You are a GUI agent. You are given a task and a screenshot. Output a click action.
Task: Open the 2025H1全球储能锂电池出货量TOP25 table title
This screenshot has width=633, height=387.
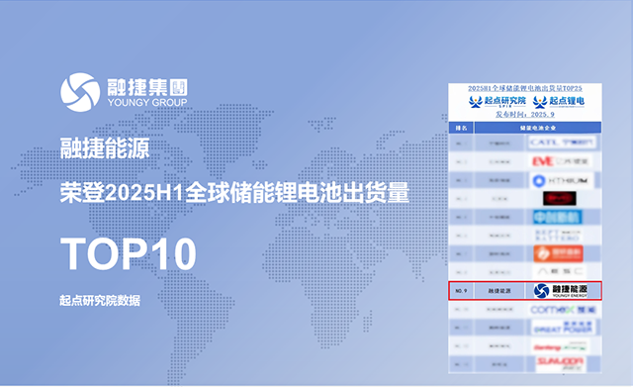(525, 88)
